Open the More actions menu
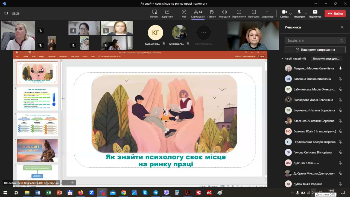Viewport: 350px width, 197px height. pyautogui.click(x=267, y=12)
